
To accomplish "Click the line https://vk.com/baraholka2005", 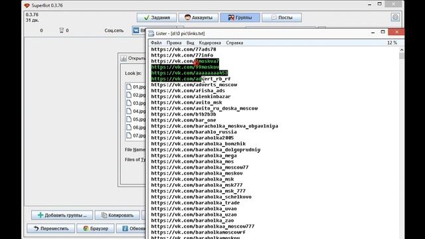I will coord(193,138).
